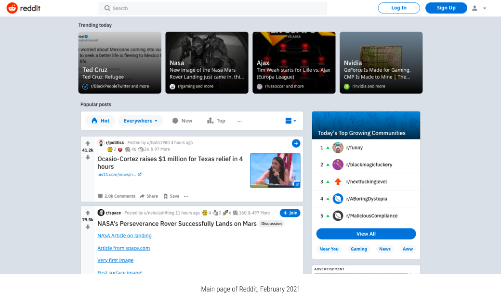
Task: Open more sort options ellipsis
Action: tap(239, 121)
